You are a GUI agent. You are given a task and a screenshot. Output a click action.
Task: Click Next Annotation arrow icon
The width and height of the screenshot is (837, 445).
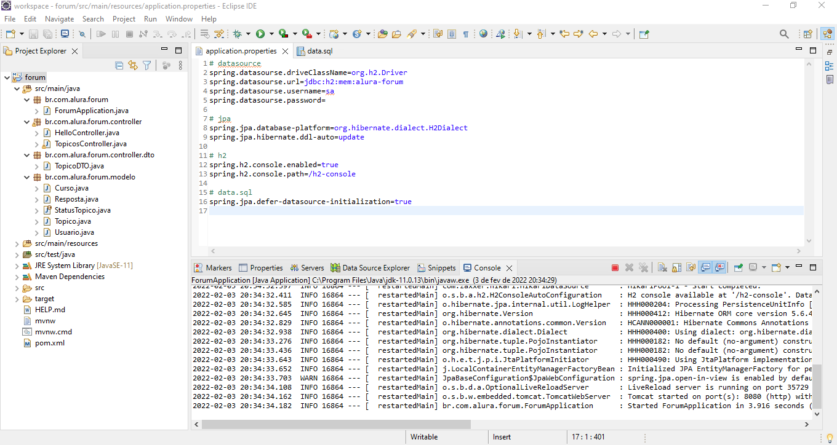pos(518,34)
